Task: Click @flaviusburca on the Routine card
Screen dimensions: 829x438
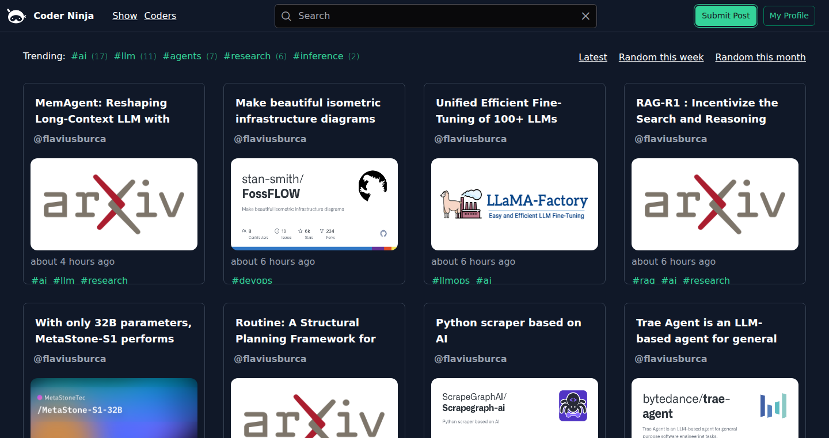Action: tap(270, 359)
